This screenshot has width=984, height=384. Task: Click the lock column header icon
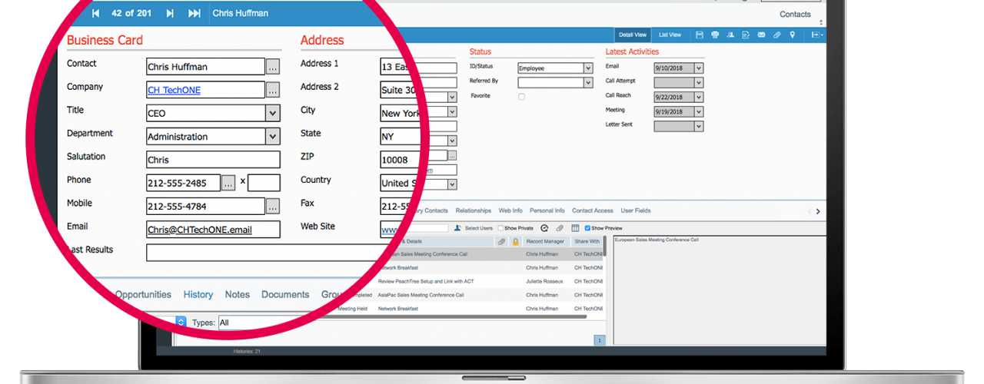(x=515, y=241)
